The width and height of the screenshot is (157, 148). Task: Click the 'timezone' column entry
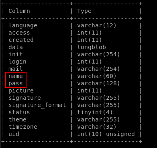tap(23, 127)
